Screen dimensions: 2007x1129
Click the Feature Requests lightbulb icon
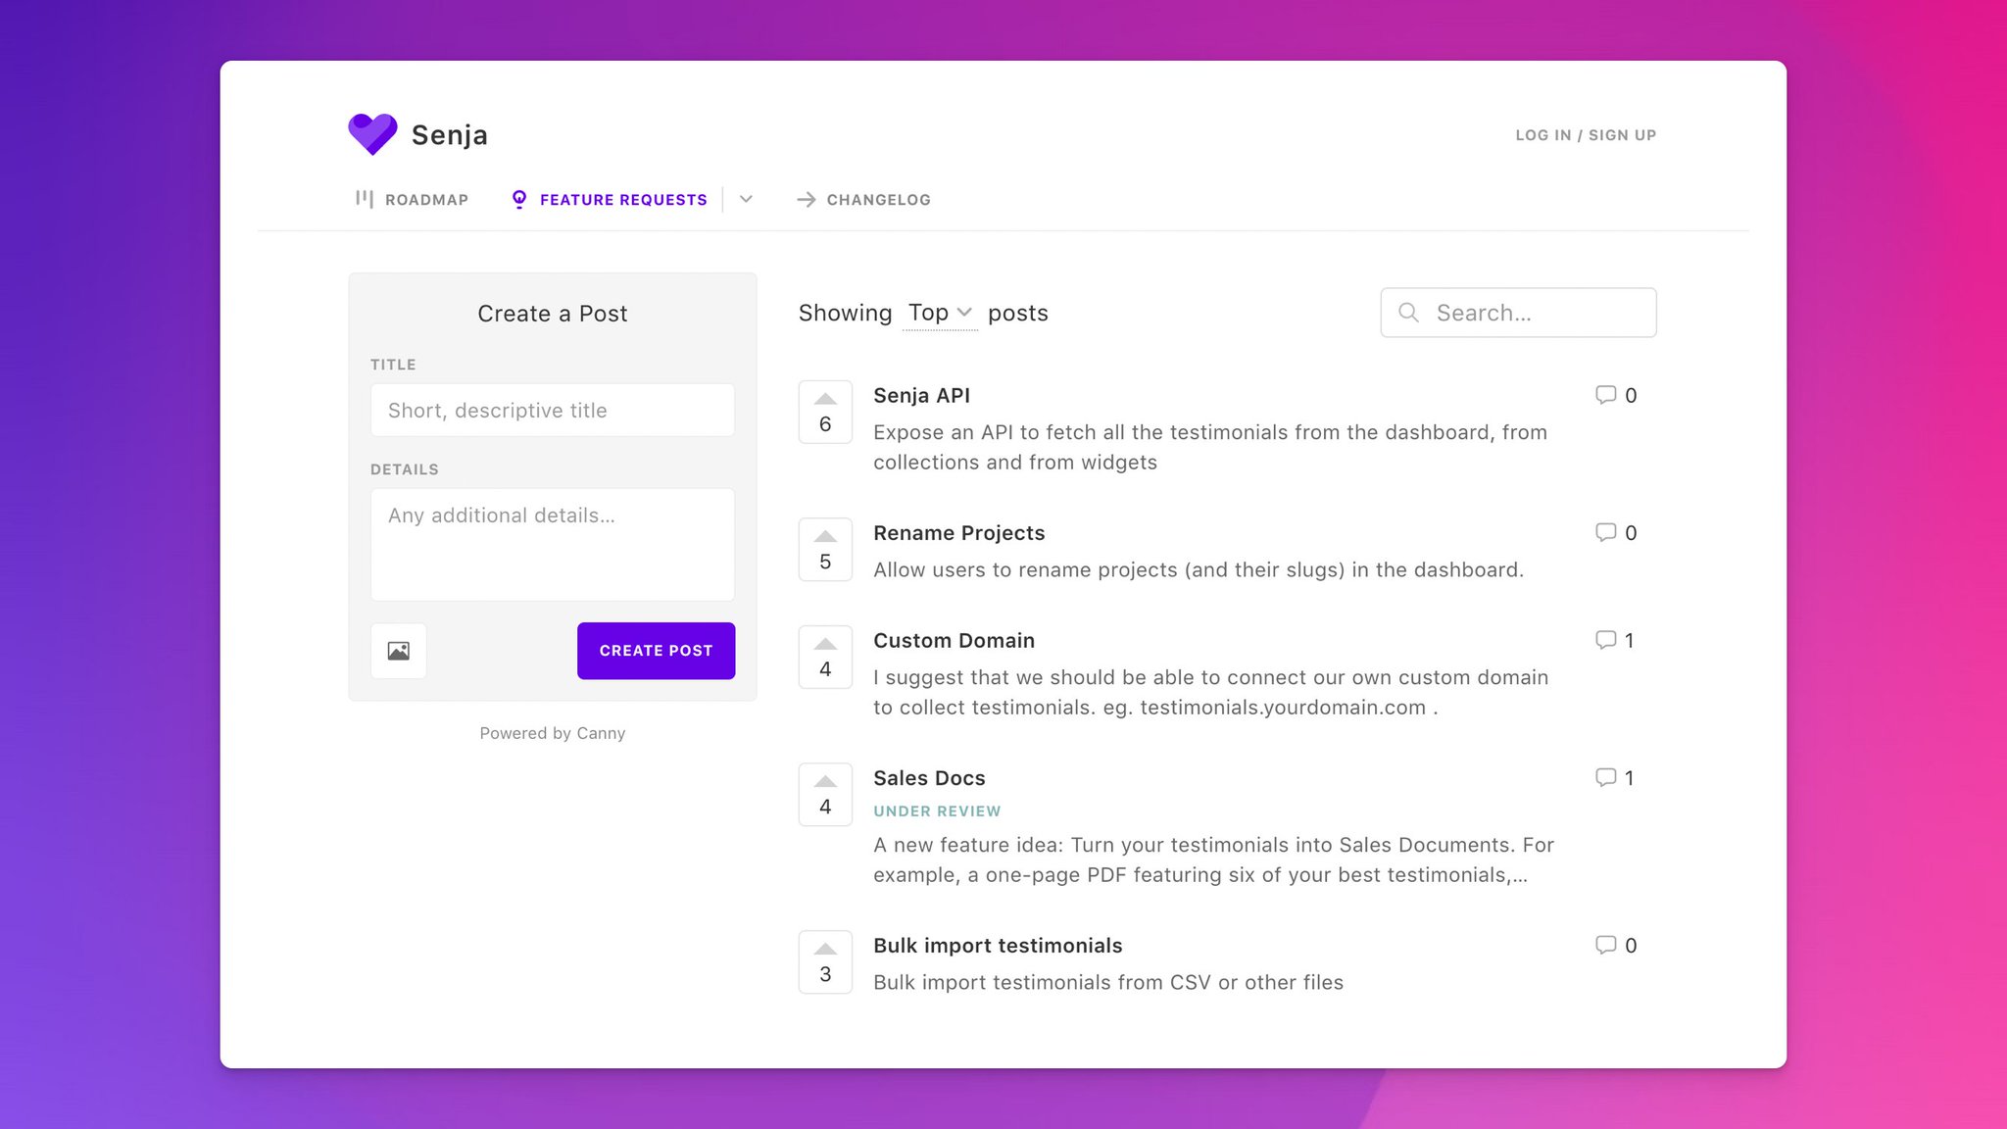pyautogui.click(x=519, y=199)
